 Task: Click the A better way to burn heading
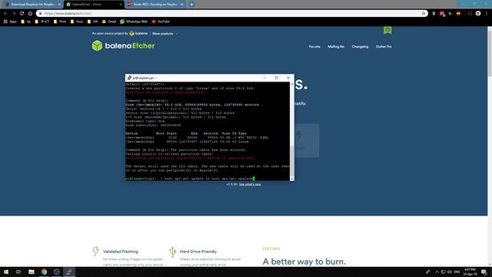pos(304,262)
